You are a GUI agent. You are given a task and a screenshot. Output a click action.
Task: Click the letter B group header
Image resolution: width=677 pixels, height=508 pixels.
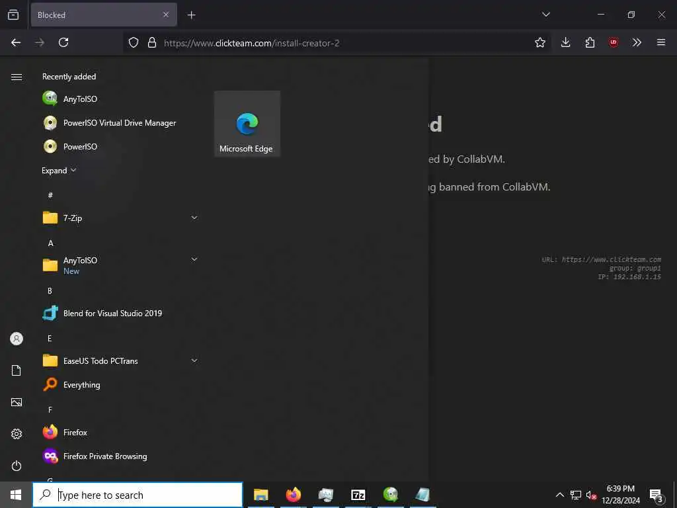point(50,291)
